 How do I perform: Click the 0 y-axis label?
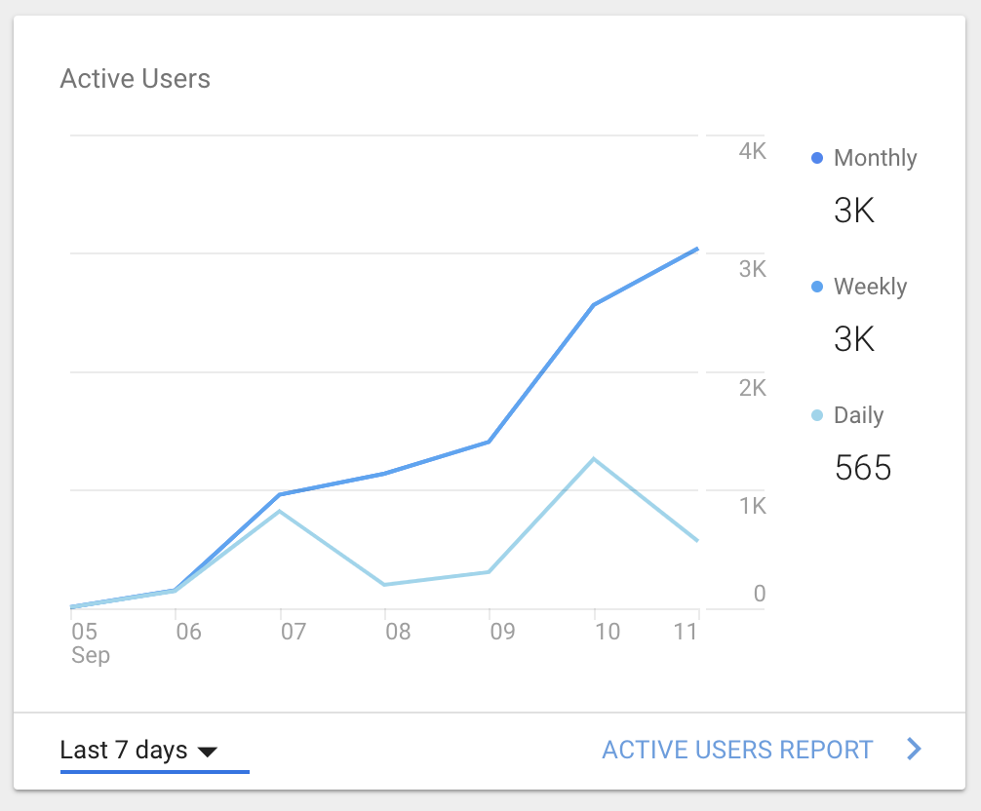(760, 593)
